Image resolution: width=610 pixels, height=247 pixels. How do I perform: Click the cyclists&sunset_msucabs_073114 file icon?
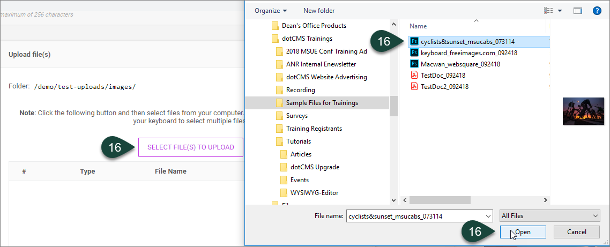[414, 41]
